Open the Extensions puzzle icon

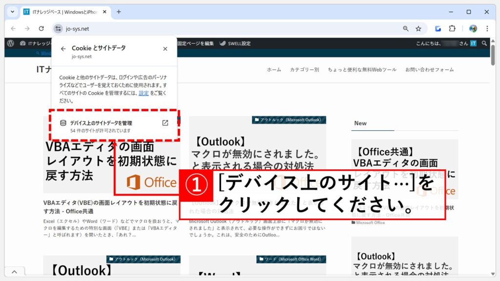[x=452, y=29]
